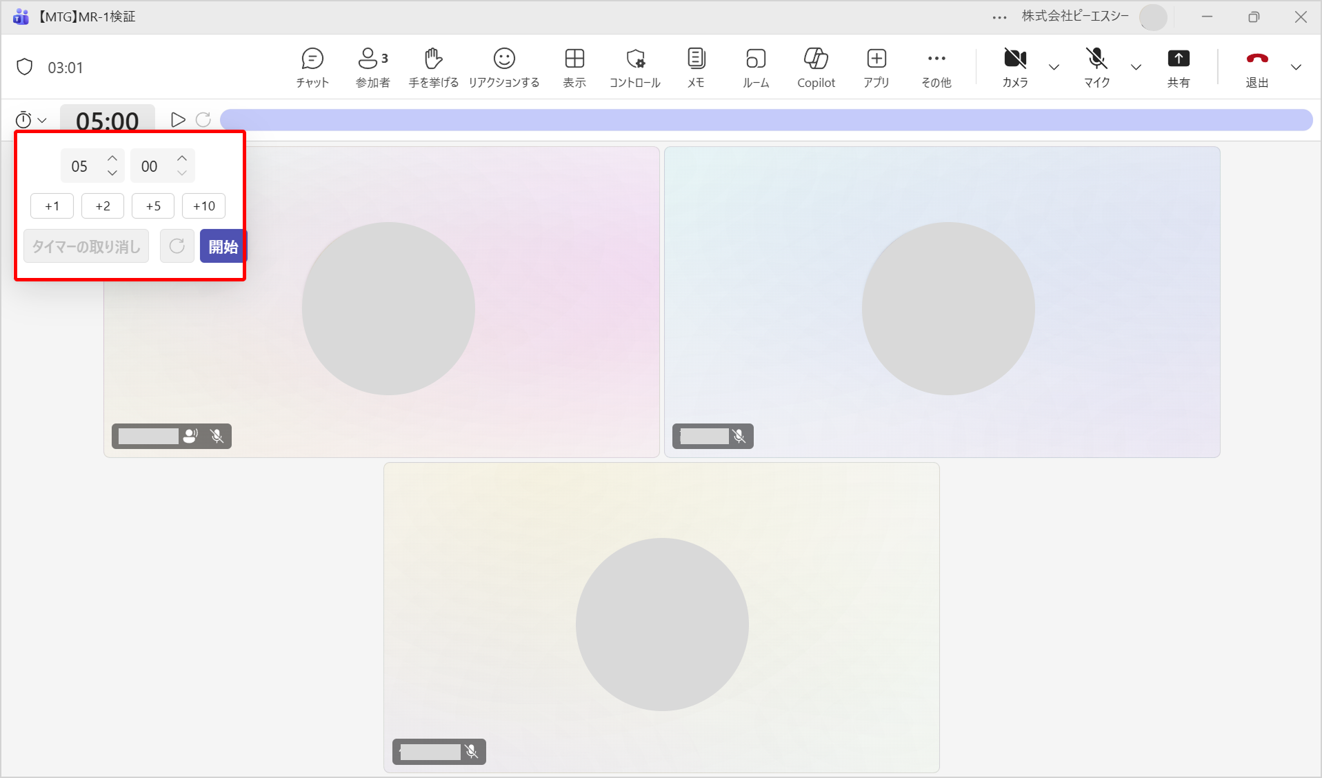1322x778 pixels.
Task: Open the チャット (Chat) panel
Action: point(312,67)
